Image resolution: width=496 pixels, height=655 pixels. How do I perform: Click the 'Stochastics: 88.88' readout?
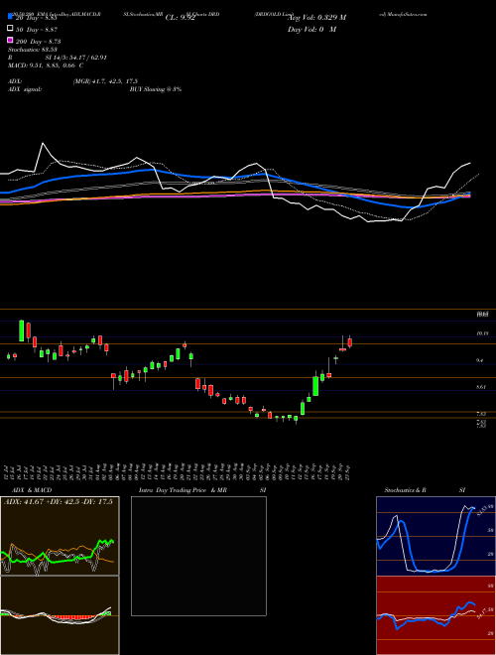point(33,50)
